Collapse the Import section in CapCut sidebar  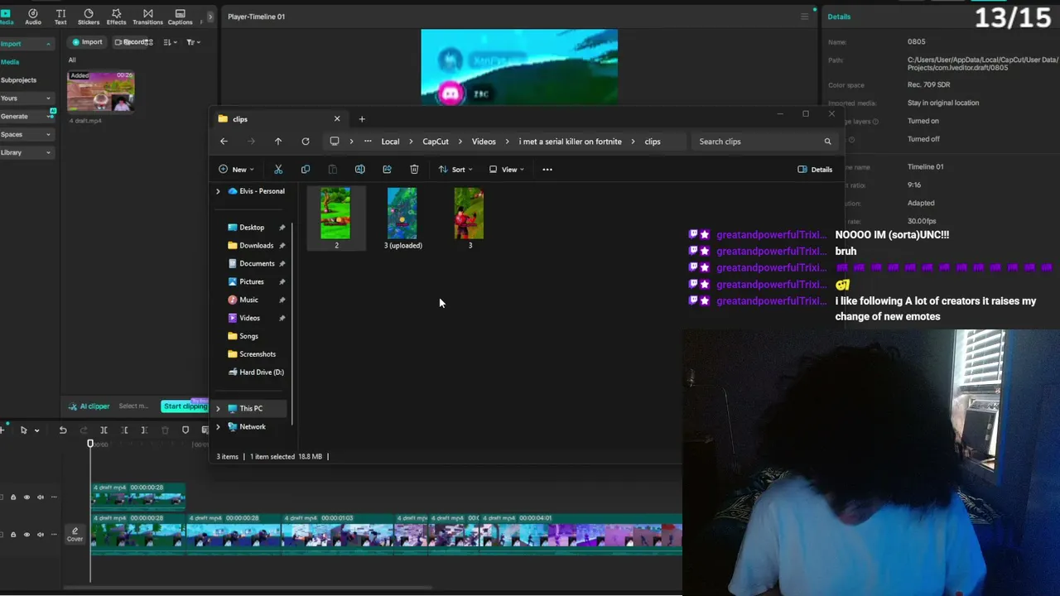pyautogui.click(x=48, y=44)
